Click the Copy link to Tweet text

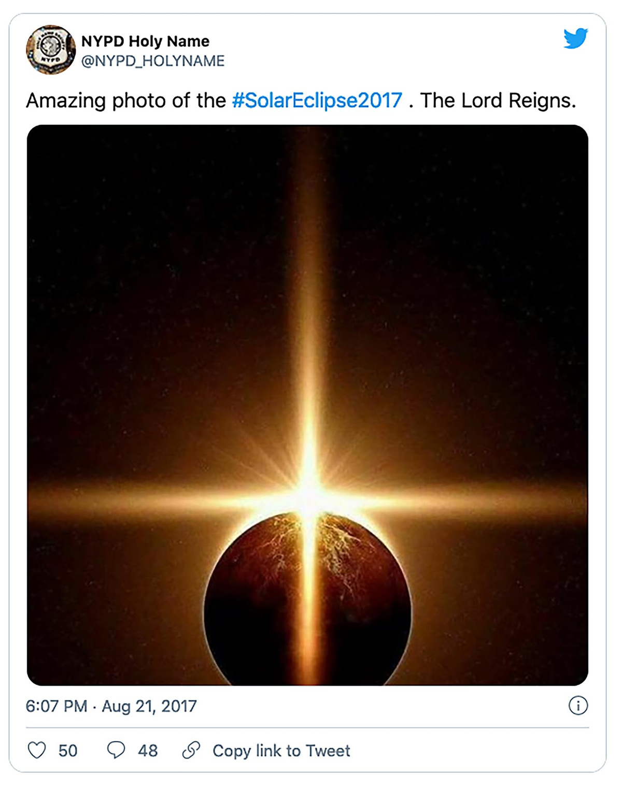pos(281,750)
